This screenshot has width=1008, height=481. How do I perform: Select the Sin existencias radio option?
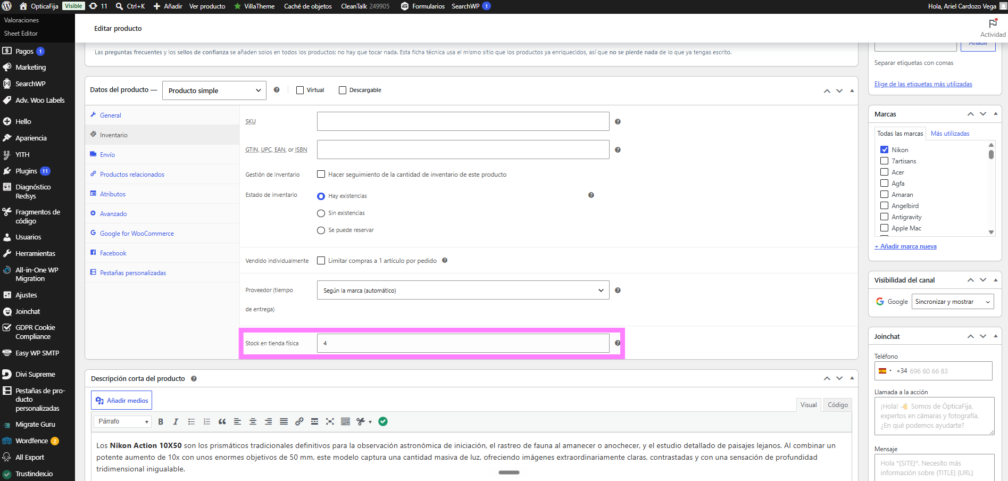pyautogui.click(x=321, y=213)
